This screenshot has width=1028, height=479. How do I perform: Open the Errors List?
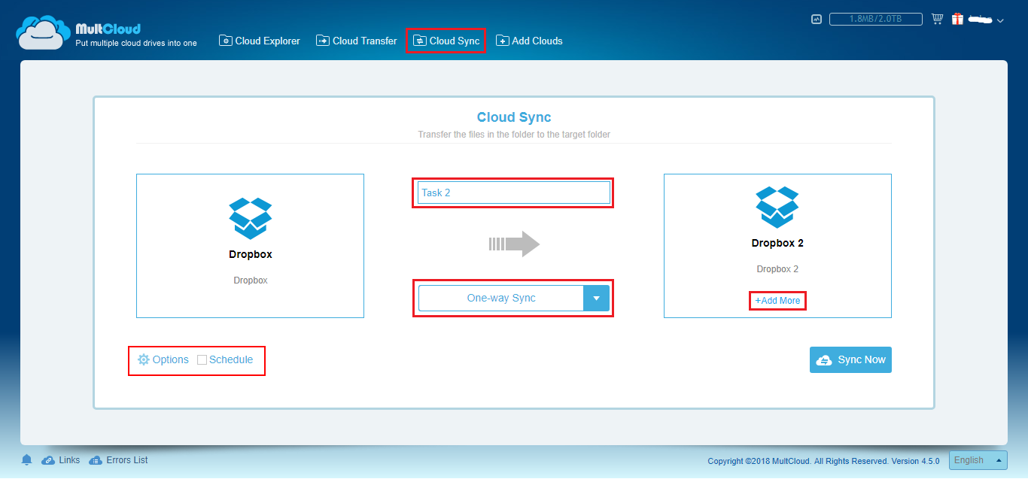point(118,460)
